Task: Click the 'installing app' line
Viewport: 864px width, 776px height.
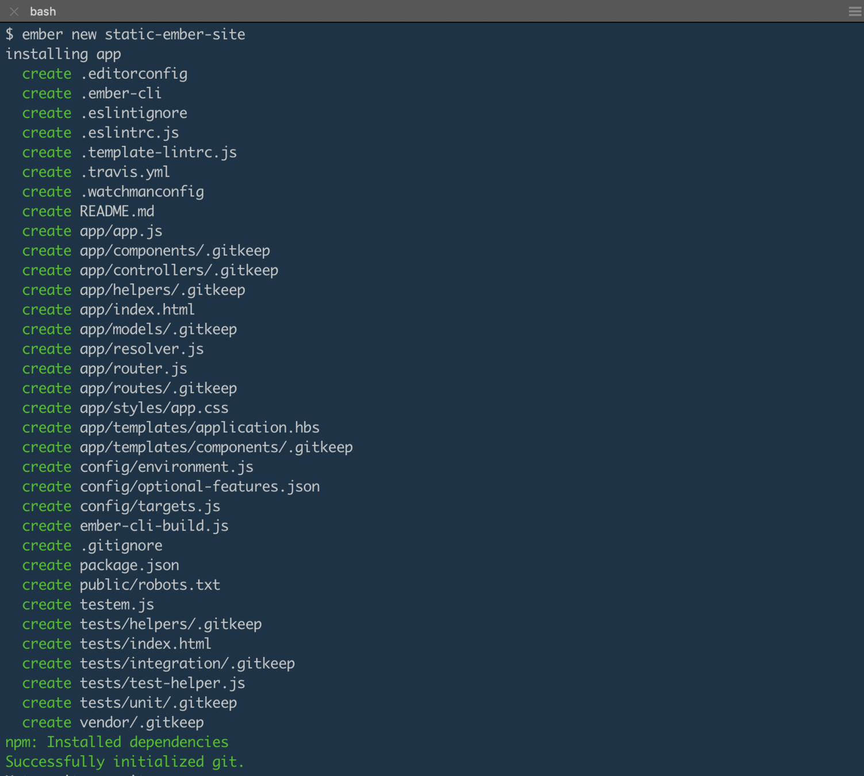Action: pyautogui.click(x=63, y=54)
